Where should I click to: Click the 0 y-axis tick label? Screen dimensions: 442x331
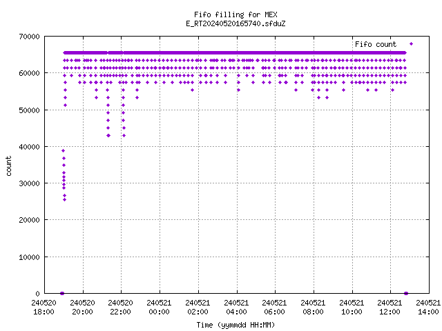[x=37, y=294]
